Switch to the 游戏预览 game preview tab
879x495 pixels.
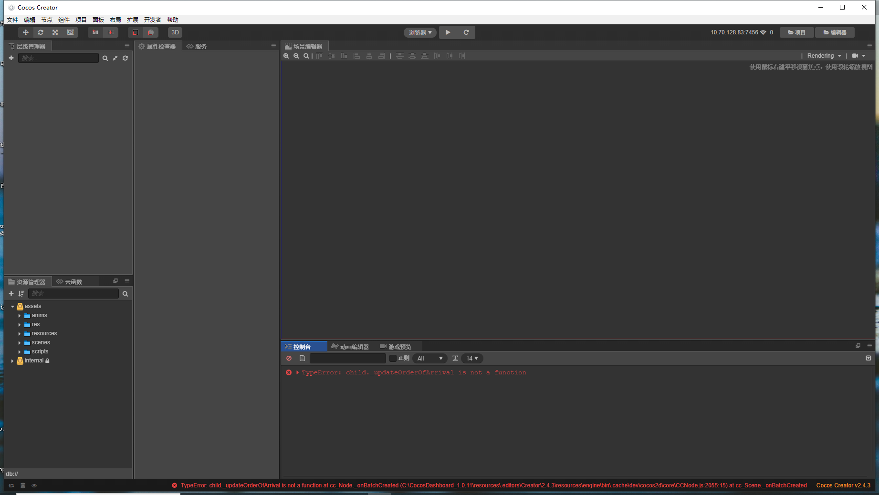click(x=396, y=347)
